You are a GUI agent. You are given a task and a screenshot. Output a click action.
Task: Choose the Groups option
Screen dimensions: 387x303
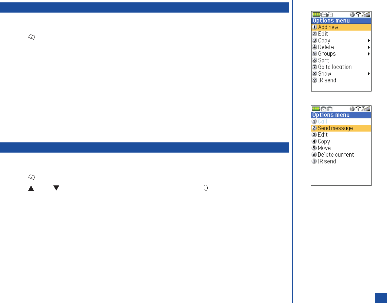[341, 54]
